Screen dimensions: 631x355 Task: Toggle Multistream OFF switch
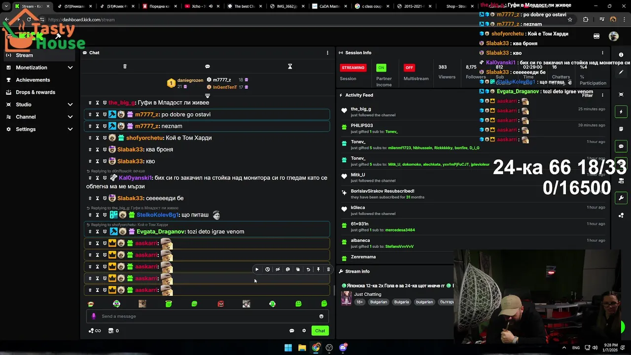409,68
